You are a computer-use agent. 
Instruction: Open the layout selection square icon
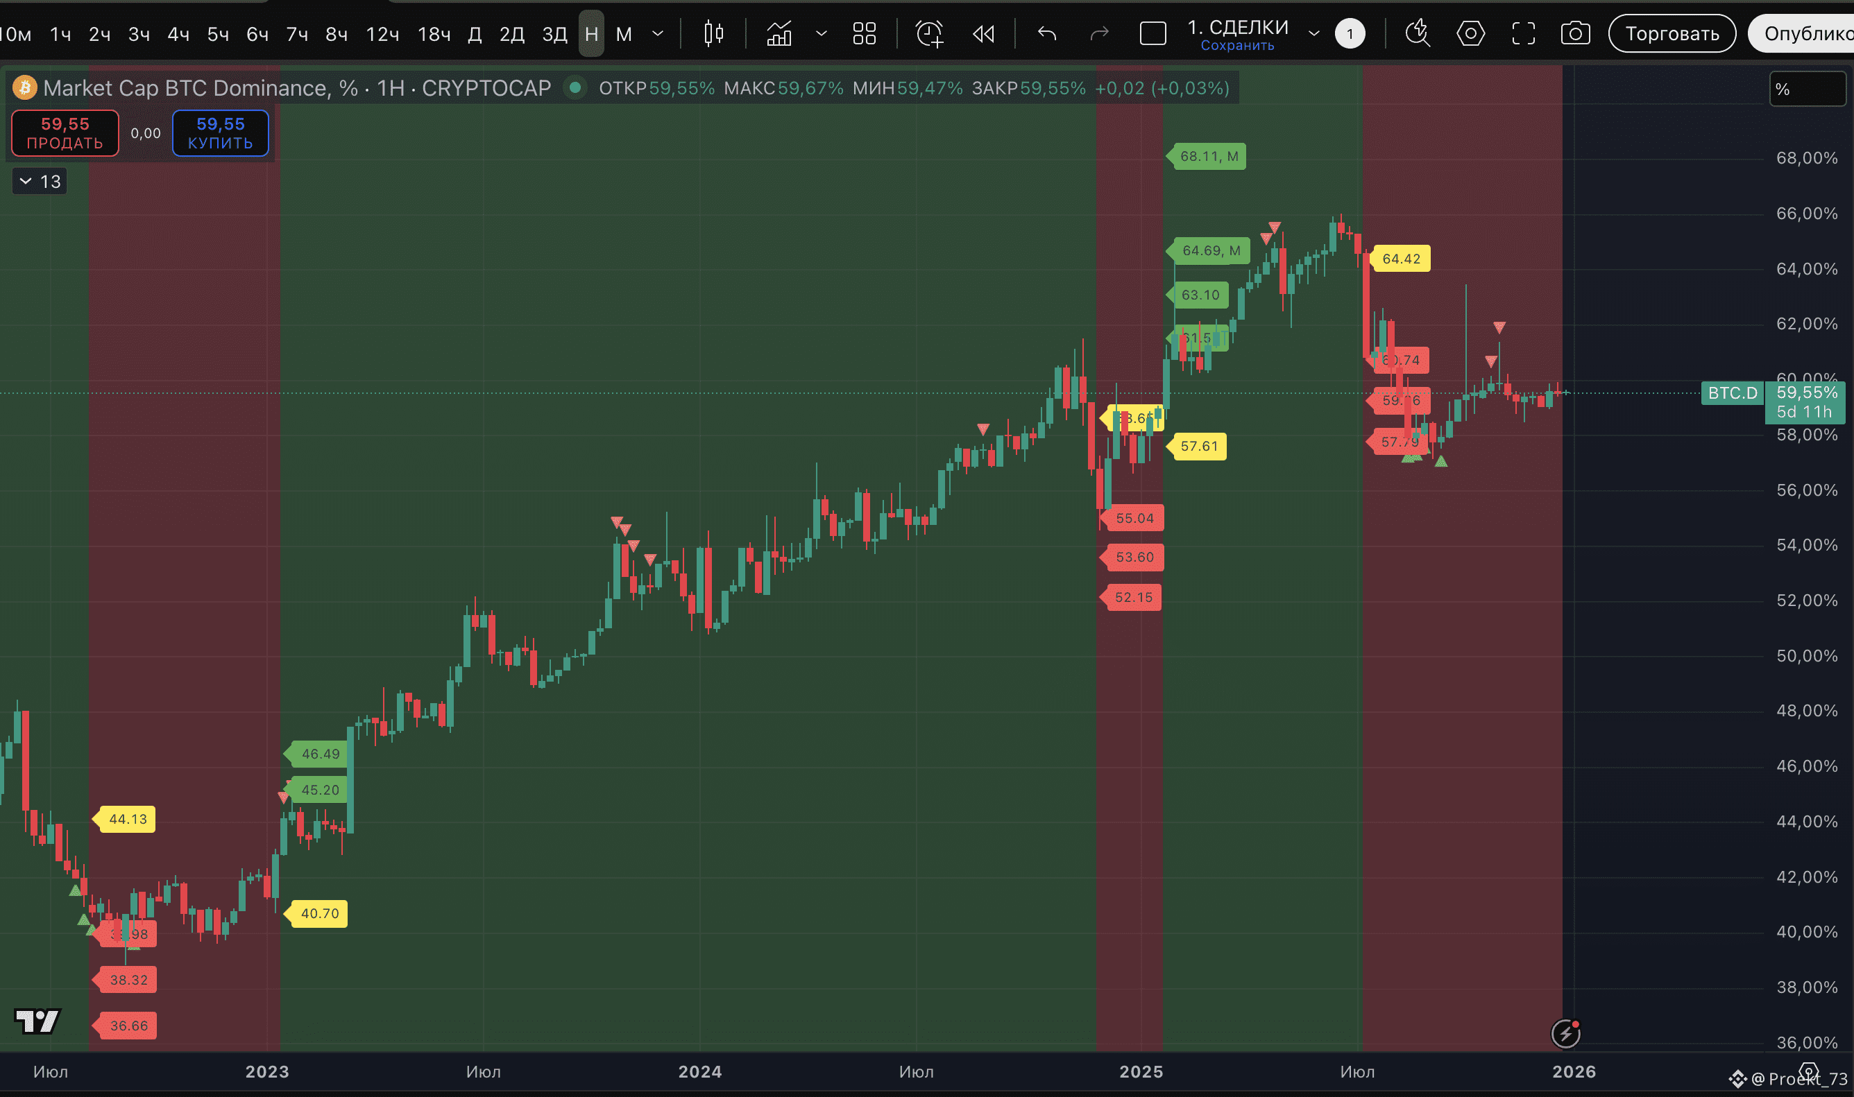click(1153, 34)
